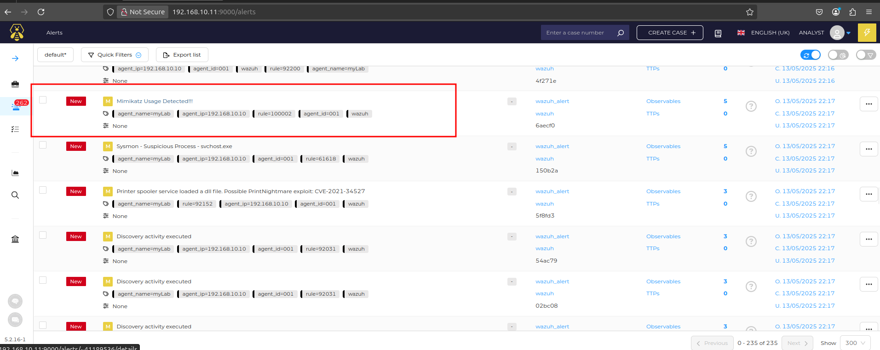Click the New status badge on Sysmon alert
Viewport: 880px width, 350px height.
[x=76, y=146]
